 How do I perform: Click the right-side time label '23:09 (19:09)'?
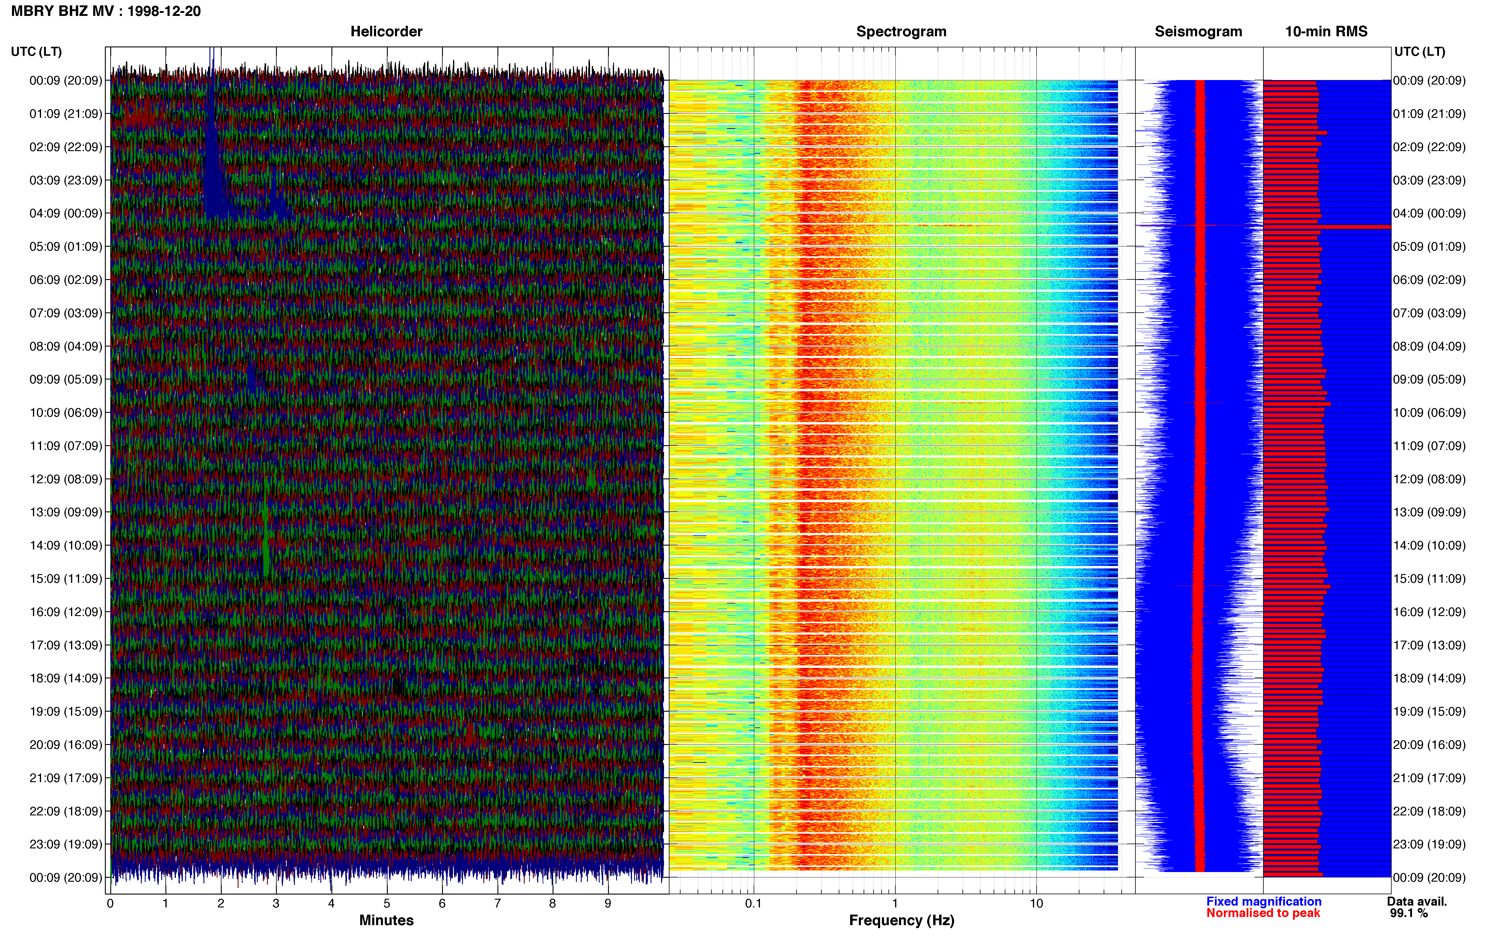click(1429, 844)
